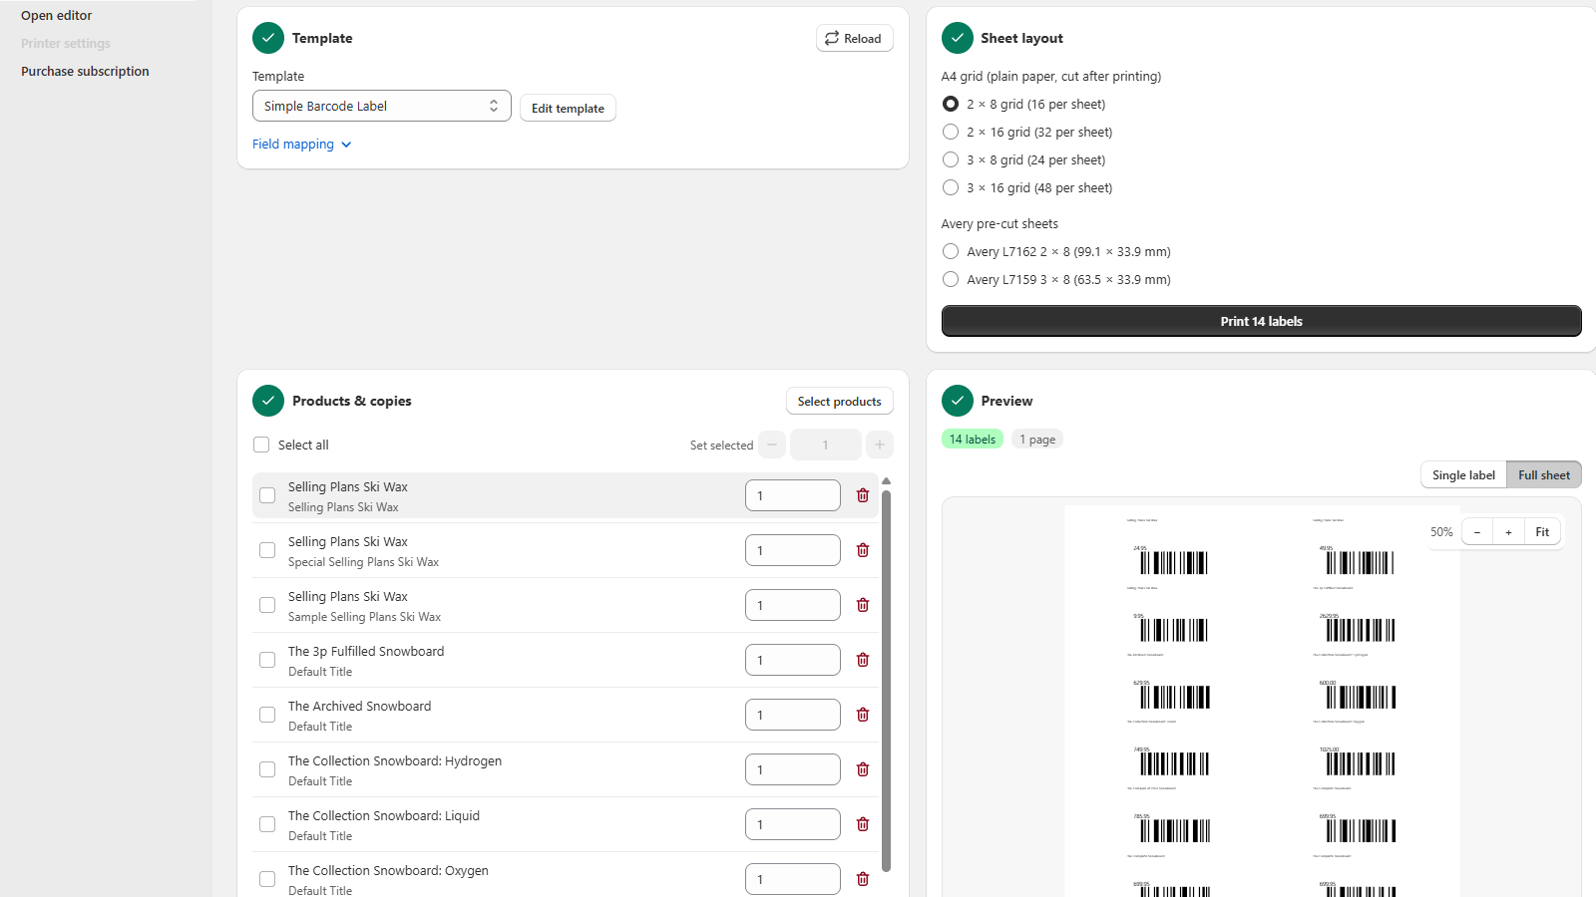Open editor from the sidebar

pyautogui.click(x=57, y=16)
